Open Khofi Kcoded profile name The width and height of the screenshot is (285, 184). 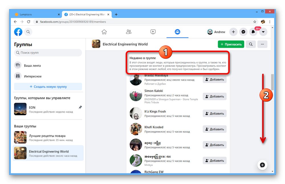pos(154,127)
